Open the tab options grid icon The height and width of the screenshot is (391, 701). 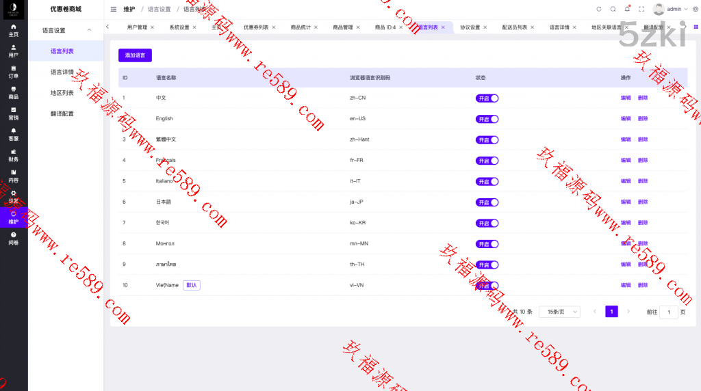pos(696,27)
